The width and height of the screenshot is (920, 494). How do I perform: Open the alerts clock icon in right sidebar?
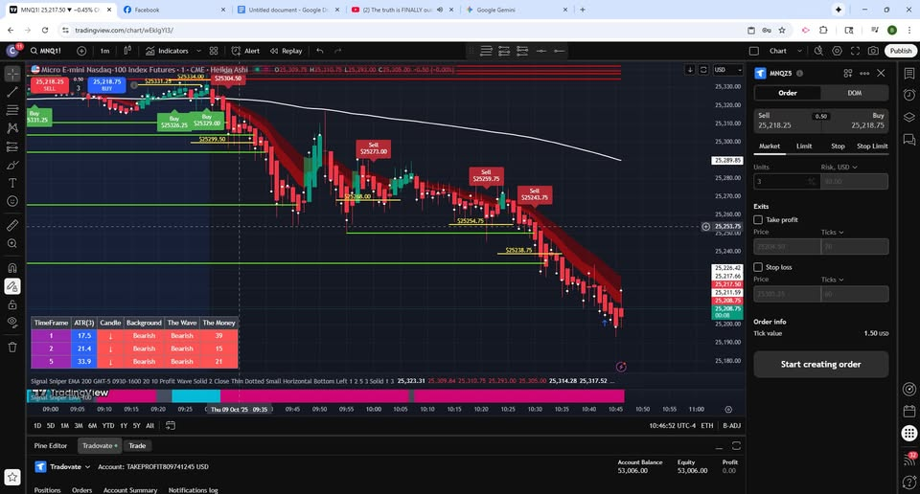point(908,95)
